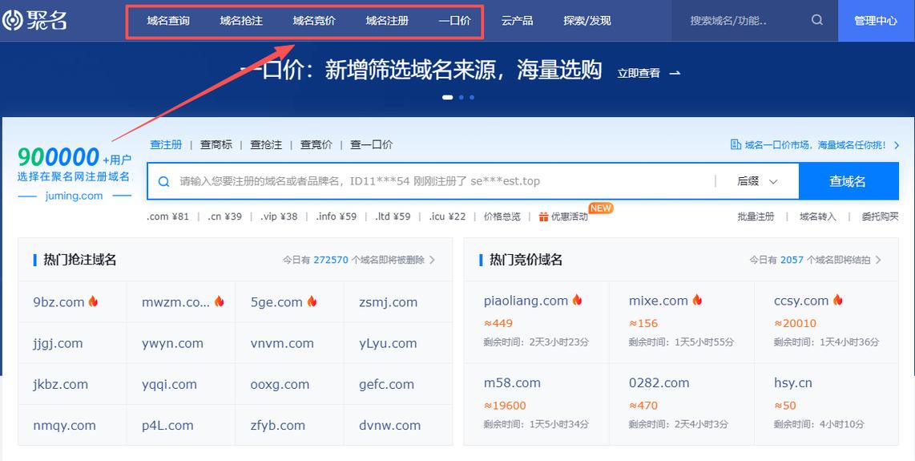Click the flame icon next to mixe.com
This screenshot has height=461, width=915.
tap(697, 301)
